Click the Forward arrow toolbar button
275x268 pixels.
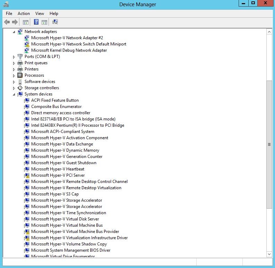(15, 22)
